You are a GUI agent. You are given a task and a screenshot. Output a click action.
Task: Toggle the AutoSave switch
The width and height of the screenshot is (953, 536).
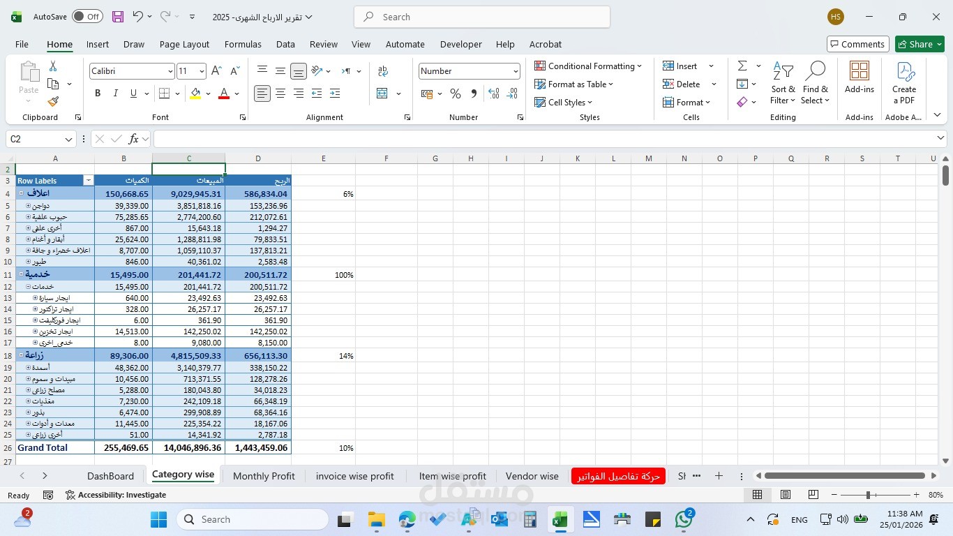pyautogui.click(x=87, y=17)
